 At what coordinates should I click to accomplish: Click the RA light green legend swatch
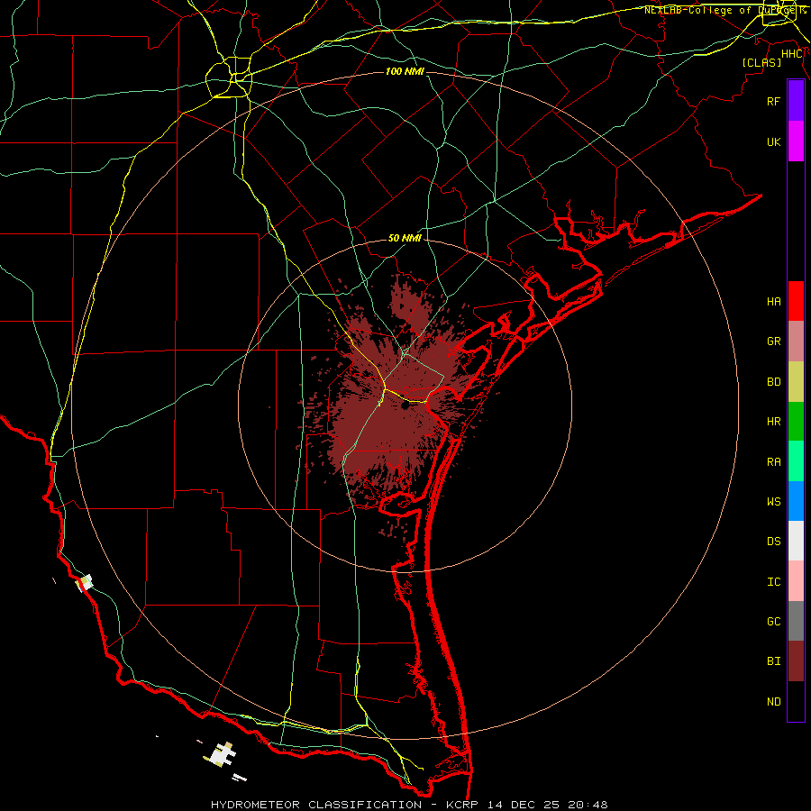click(x=796, y=461)
